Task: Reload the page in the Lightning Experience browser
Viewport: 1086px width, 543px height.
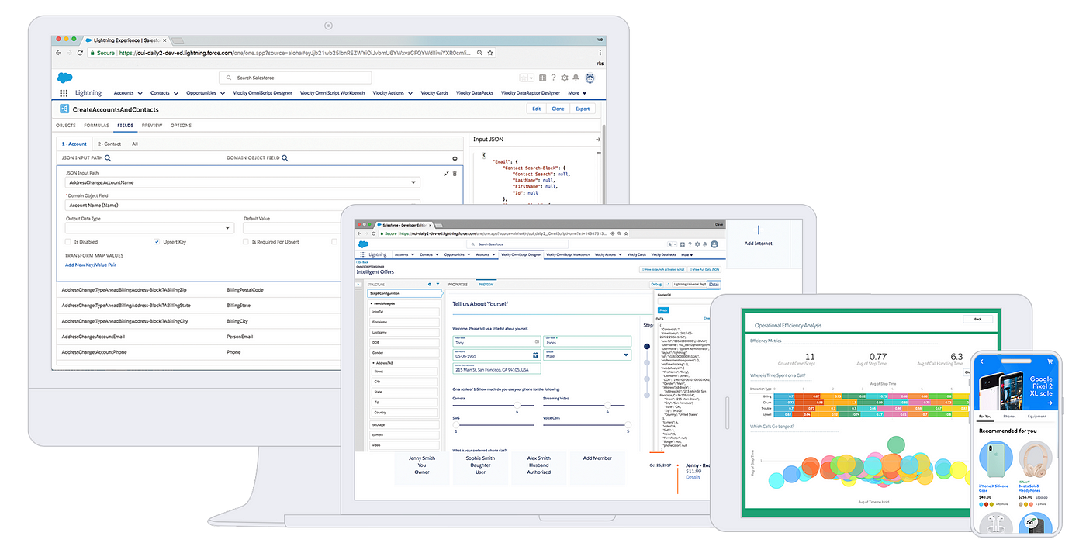Action: (x=81, y=53)
